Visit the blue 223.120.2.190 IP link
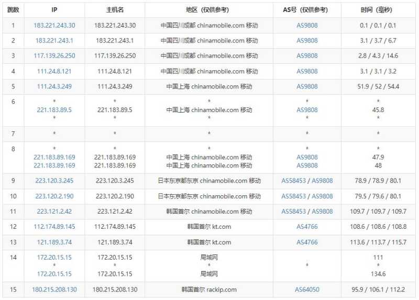The height and width of the screenshot is (300, 419). coord(54,196)
